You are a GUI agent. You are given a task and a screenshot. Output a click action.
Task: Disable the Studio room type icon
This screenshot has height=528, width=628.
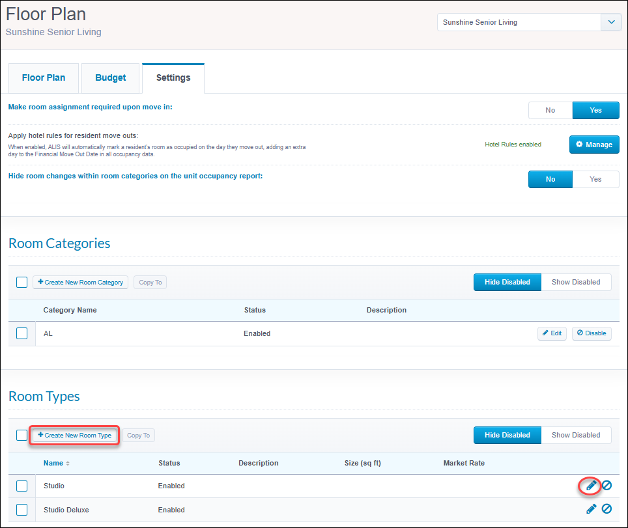click(x=607, y=486)
